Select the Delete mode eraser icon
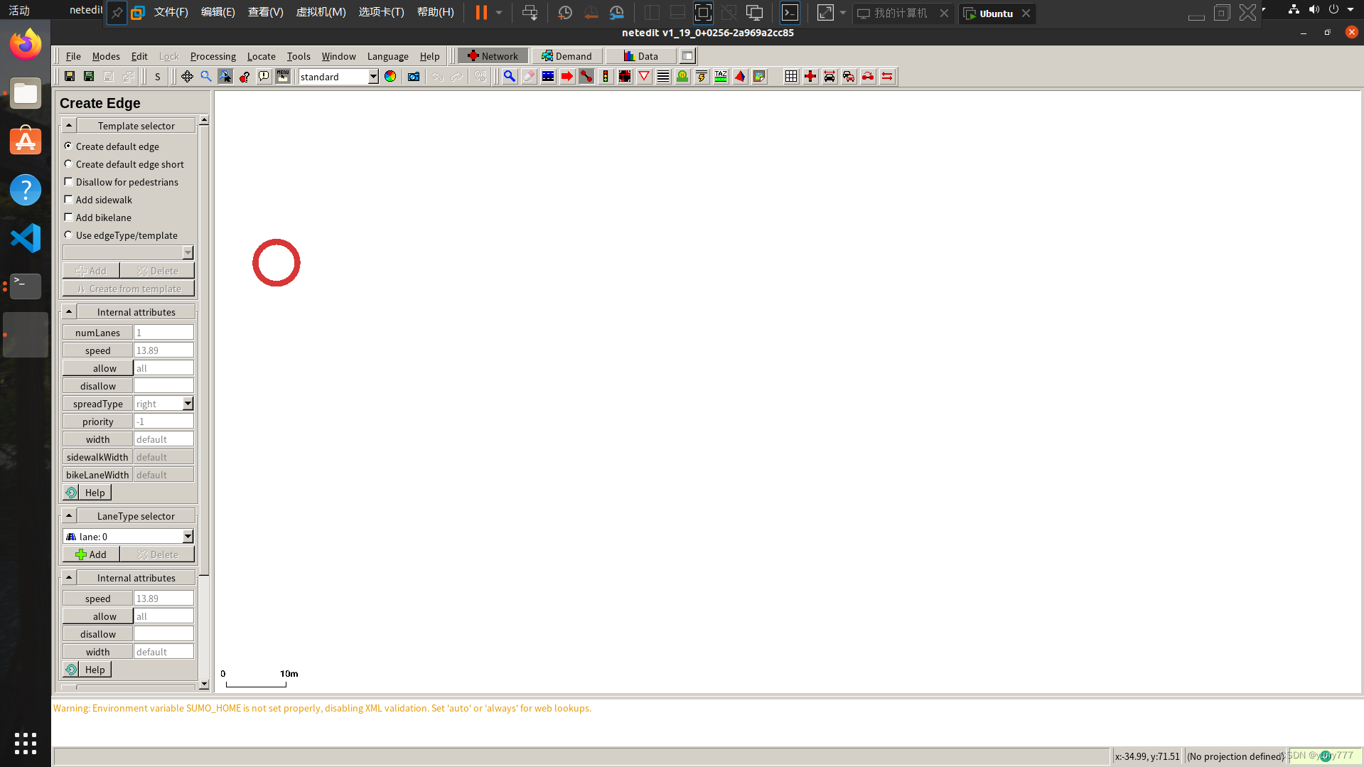Screen dimensions: 1364x767 [x=529, y=76]
